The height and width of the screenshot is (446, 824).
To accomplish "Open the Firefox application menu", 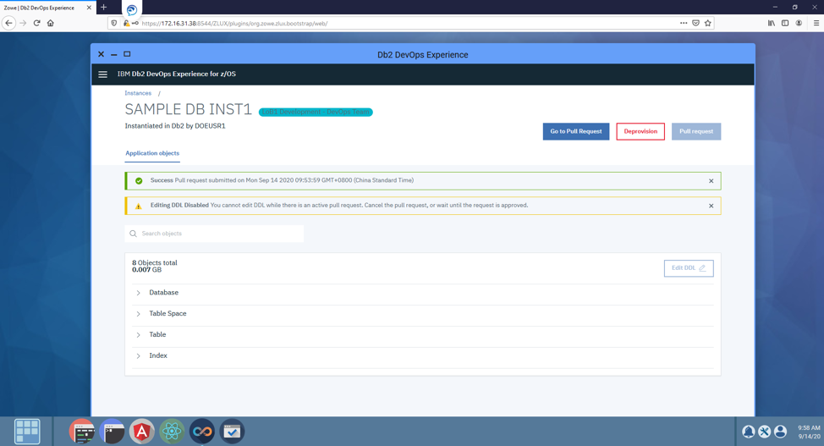I will click(x=816, y=23).
